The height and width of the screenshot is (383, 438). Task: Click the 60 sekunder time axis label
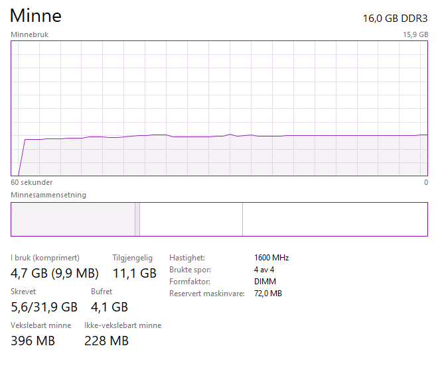click(32, 182)
